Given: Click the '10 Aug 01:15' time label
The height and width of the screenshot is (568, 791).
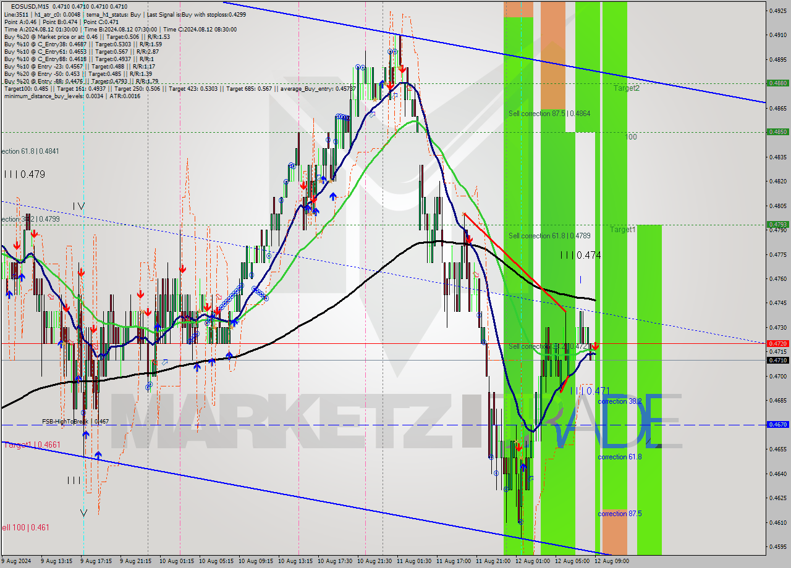Looking at the screenshot, I should pyautogui.click(x=177, y=561).
